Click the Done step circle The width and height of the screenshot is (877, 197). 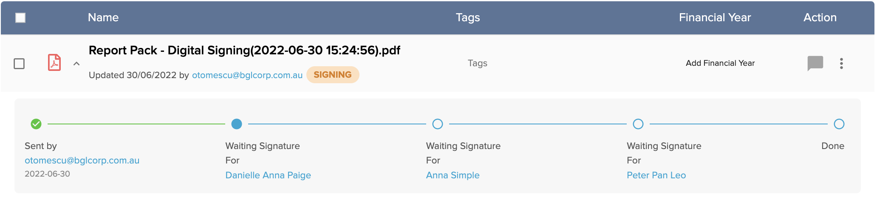839,124
